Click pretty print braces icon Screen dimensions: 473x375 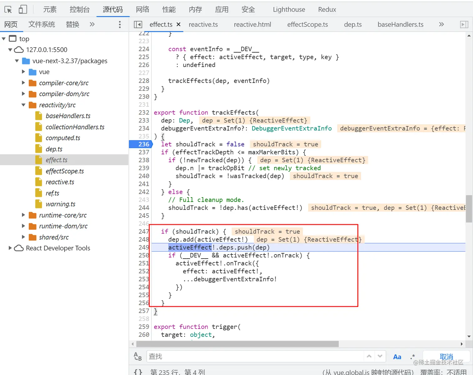pos(138,372)
